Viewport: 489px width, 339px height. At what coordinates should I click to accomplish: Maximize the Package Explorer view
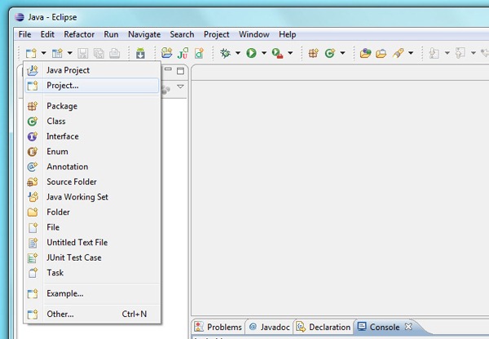[180, 71]
